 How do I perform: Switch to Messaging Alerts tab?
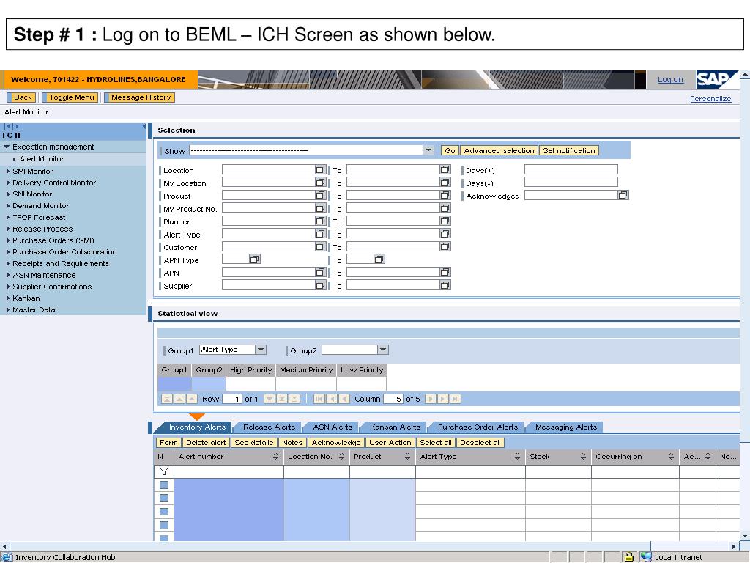click(x=566, y=427)
